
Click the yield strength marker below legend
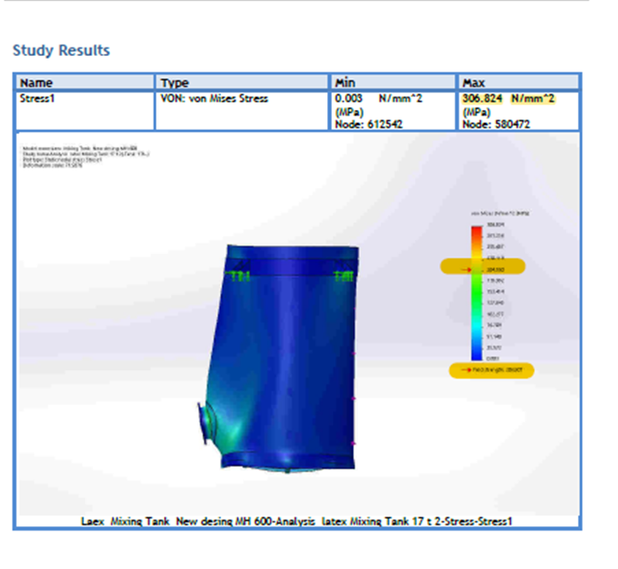click(x=490, y=371)
